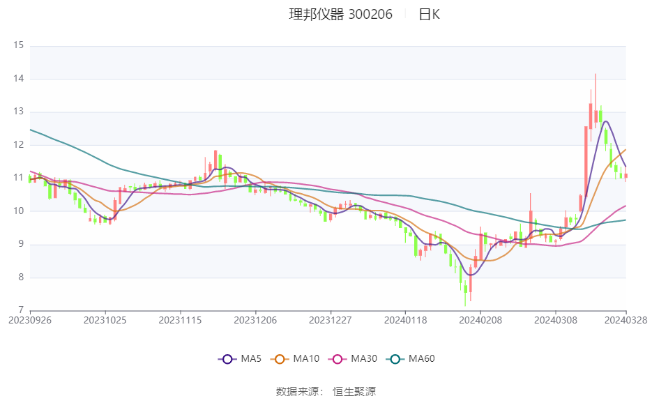The height and width of the screenshot is (396, 652).
Task: Hide the MA60 line via its label
Action: click(422, 358)
